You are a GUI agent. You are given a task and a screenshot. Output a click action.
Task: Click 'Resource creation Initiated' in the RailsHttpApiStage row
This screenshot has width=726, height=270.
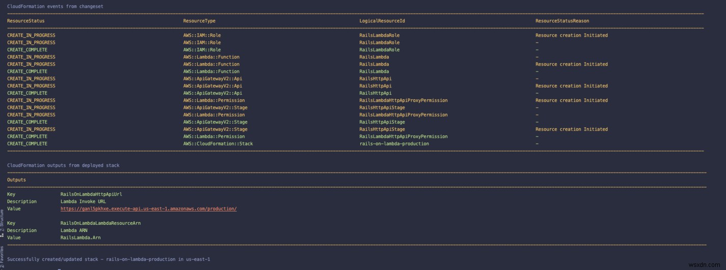click(572, 129)
